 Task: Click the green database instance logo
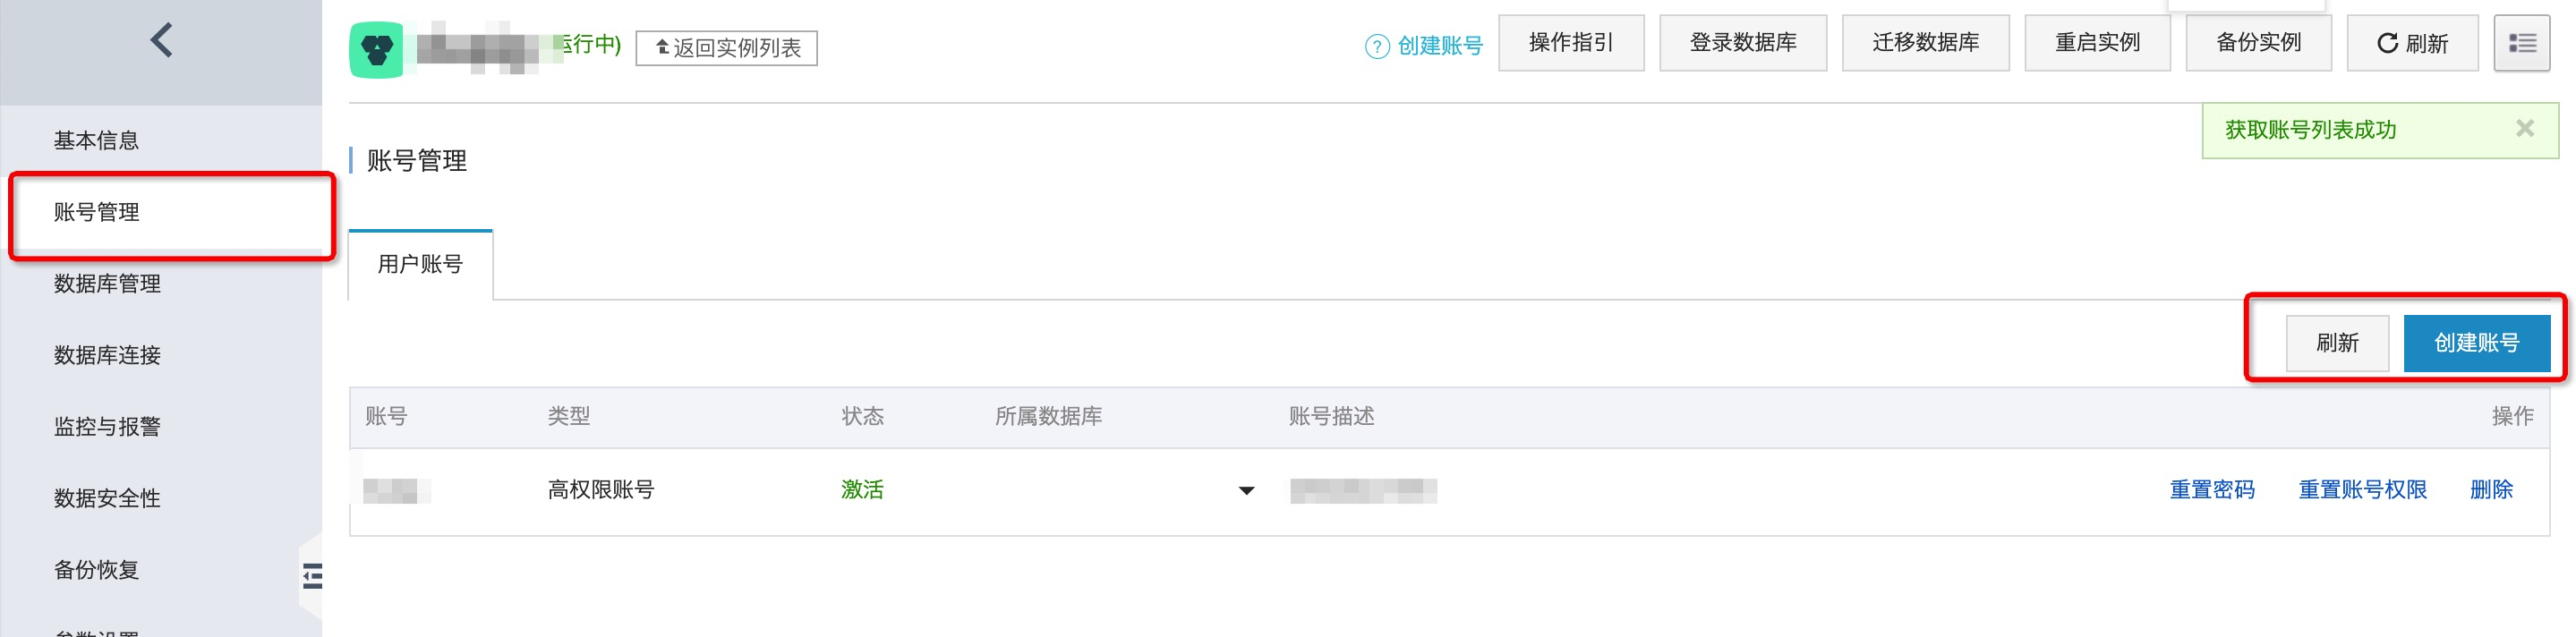tap(377, 49)
